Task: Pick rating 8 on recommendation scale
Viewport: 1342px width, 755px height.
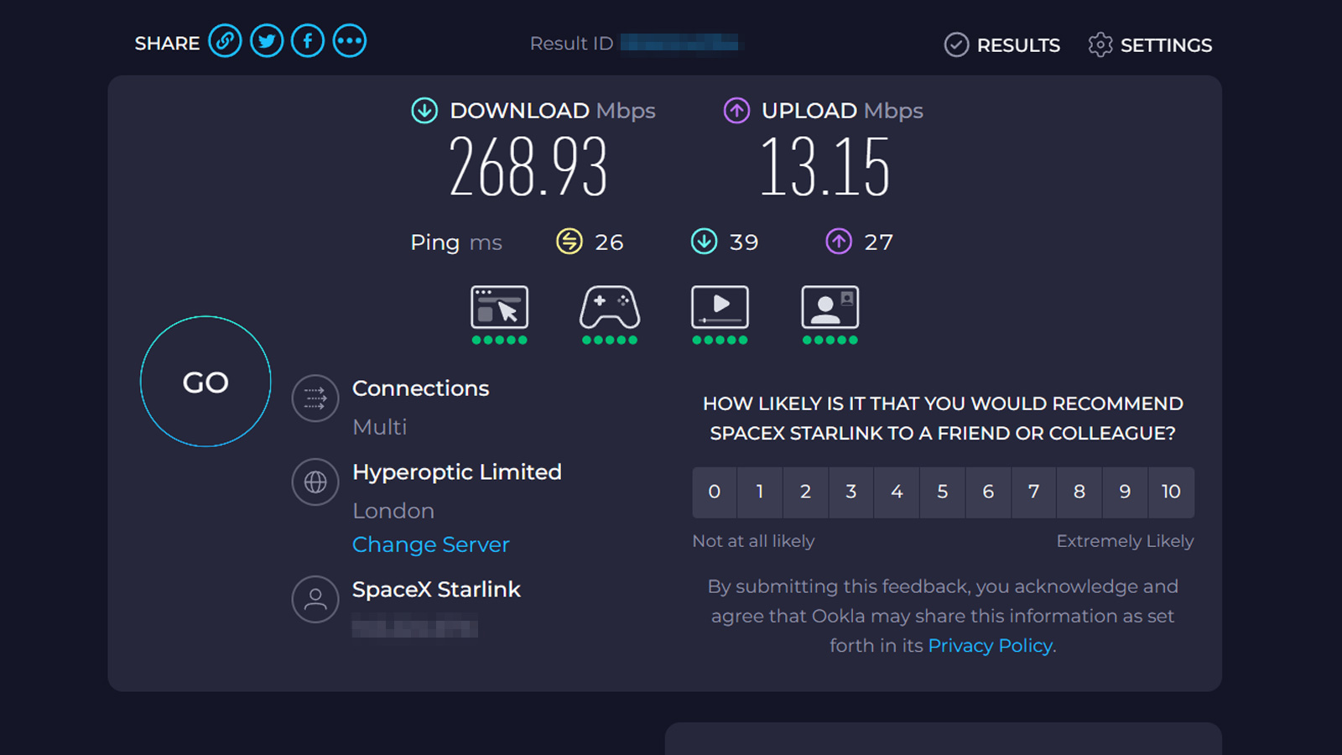Action: pos(1079,492)
